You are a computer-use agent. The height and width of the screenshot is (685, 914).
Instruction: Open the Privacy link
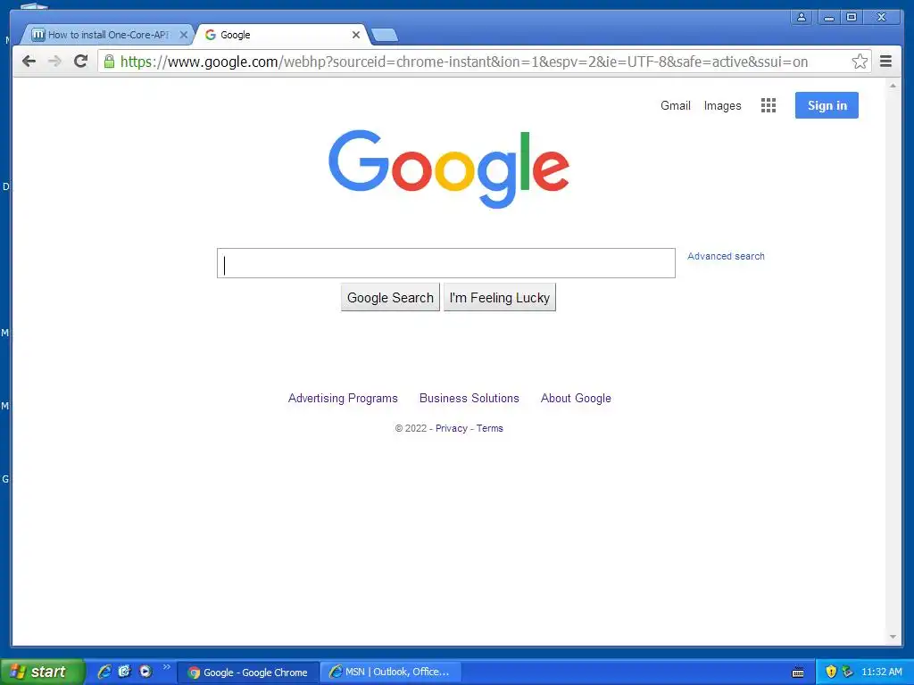point(451,428)
